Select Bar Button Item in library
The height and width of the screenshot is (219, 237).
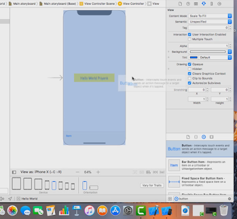click(x=200, y=165)
